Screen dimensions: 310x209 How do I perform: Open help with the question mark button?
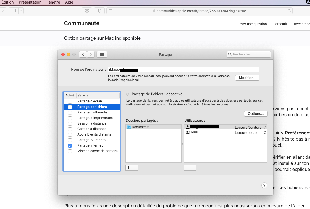264,185
